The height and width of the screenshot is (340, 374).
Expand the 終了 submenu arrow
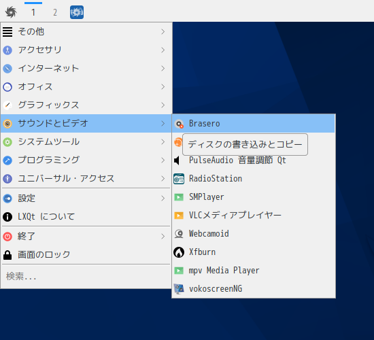(x=163, y=237)
